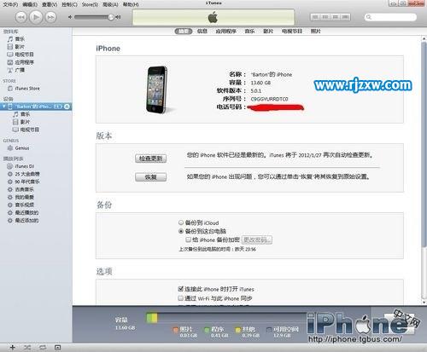Click the capacity usage bar

click(x=226, y=318)
